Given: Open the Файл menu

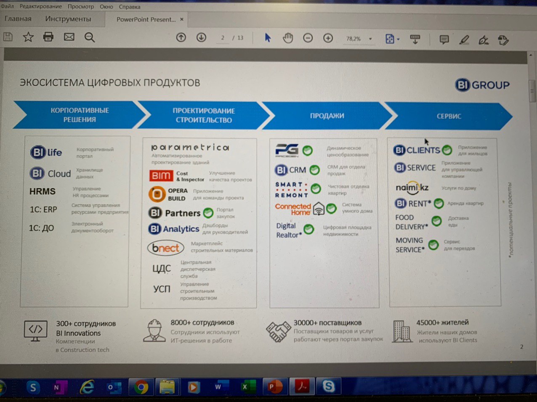Looking at the screenshot, I should 7,6.
